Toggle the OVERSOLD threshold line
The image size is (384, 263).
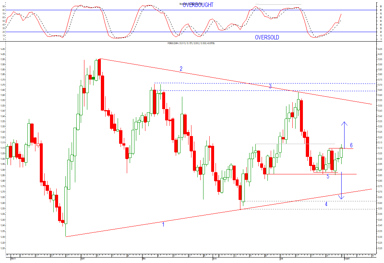[x=110, y=32]
